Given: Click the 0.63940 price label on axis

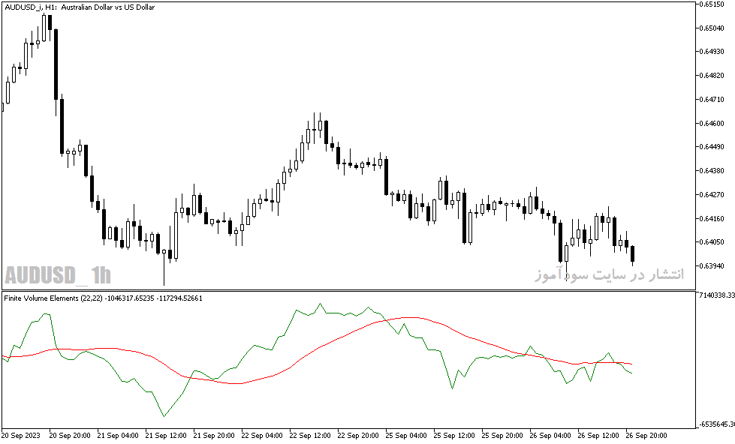Looking at the screenshot, I should tap(711, 266).
